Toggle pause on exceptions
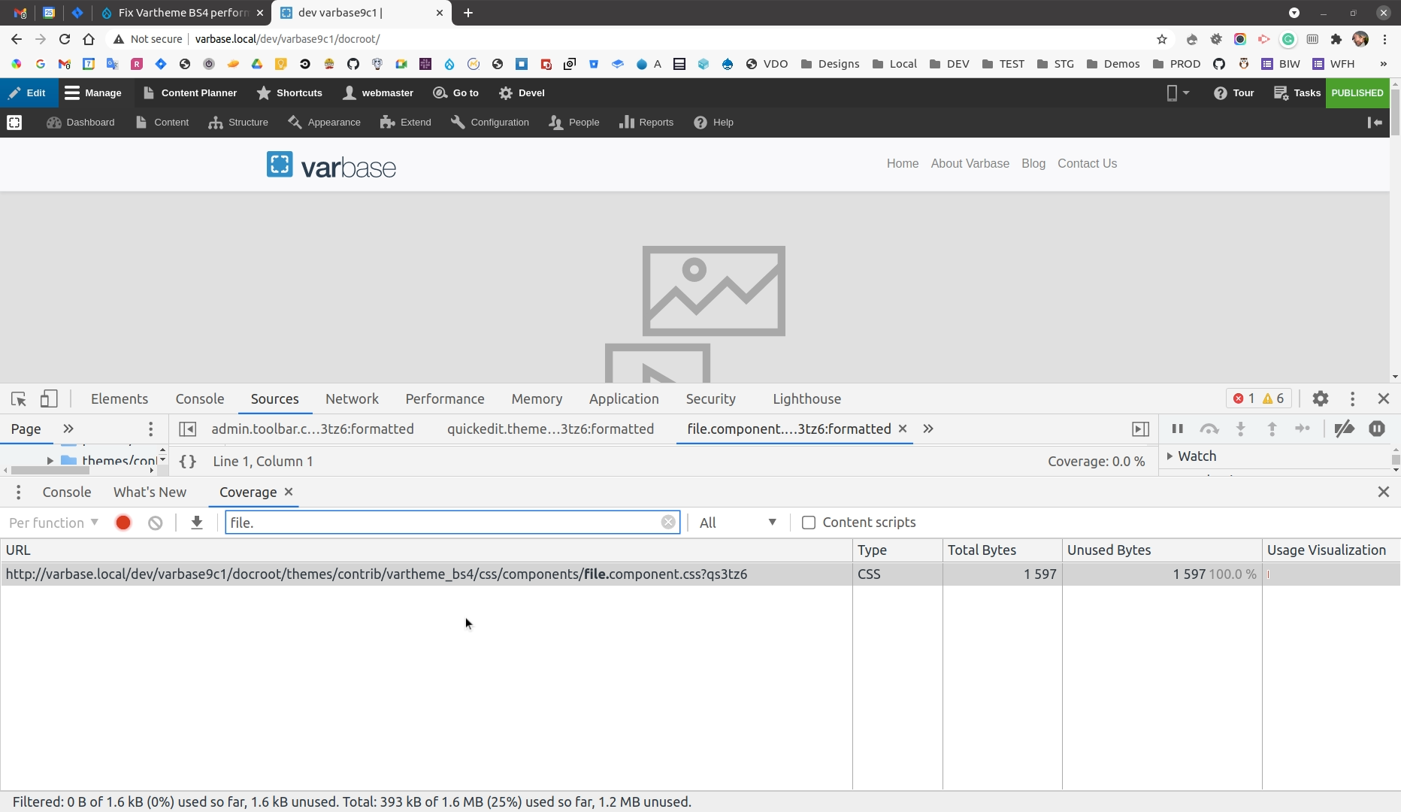Image resolution: width=1401 pixels, height=812 pixels. coord(1377,429)
